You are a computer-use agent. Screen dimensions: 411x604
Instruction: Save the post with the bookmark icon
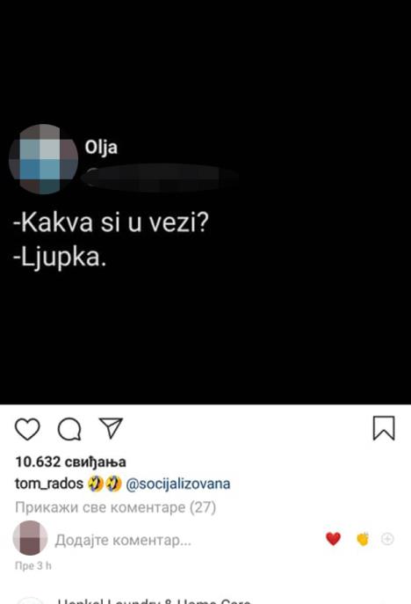[384, 428]
